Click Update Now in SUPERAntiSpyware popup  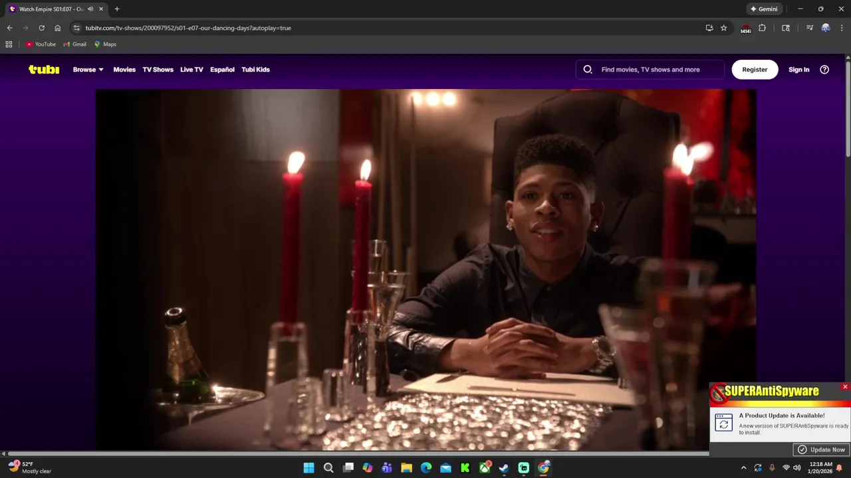[x=821, y=449]
